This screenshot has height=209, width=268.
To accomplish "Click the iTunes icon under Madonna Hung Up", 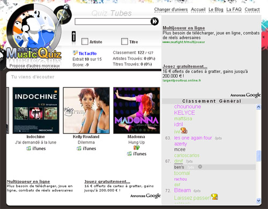I will 129,154.
